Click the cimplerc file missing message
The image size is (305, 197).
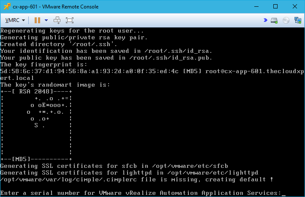[136, 179]
